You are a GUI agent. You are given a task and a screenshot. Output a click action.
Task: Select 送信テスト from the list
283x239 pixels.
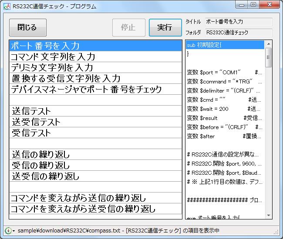point(95,111)
